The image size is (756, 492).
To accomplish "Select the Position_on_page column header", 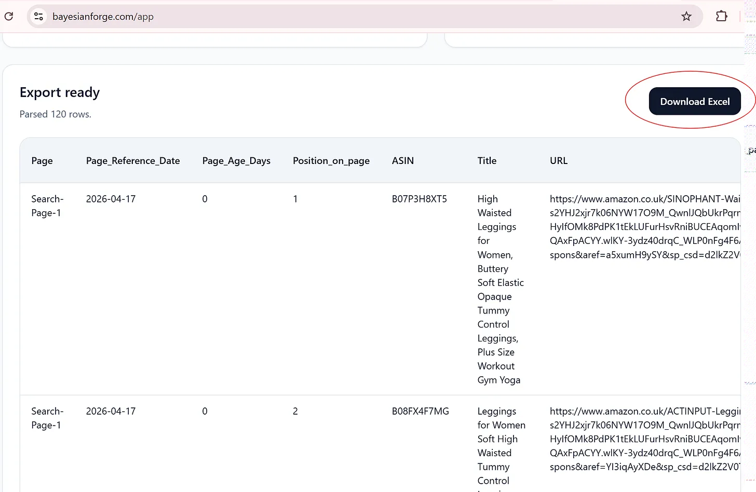I will [331, 161].
